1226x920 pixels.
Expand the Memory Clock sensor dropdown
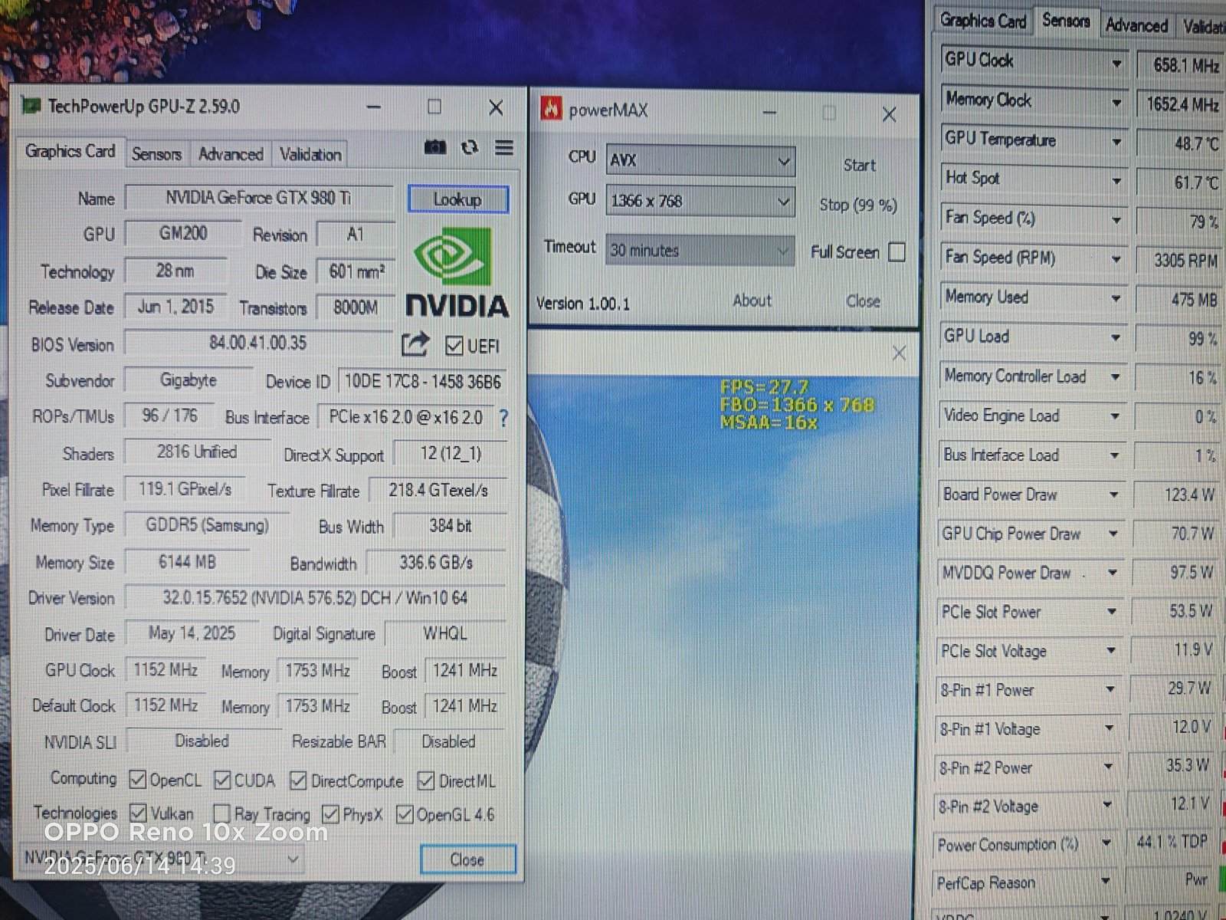coord(1116,103)
